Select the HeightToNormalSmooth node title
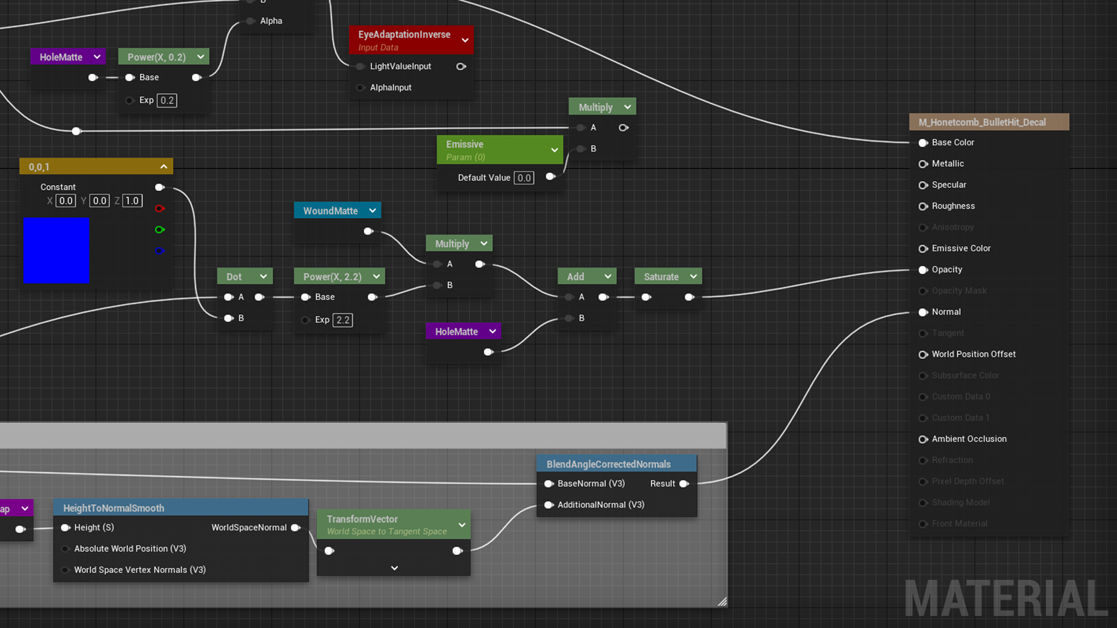The width and height of the screenshot is (1117, 628). tap(114, 508)
